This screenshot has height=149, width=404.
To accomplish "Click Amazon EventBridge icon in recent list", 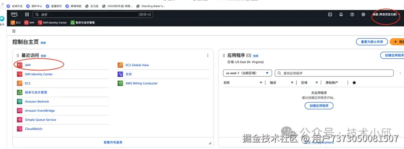I will tap(19, 111).
